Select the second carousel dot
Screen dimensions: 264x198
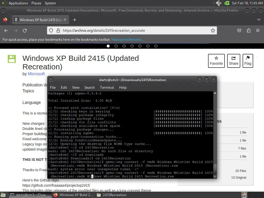click(116, 46)
